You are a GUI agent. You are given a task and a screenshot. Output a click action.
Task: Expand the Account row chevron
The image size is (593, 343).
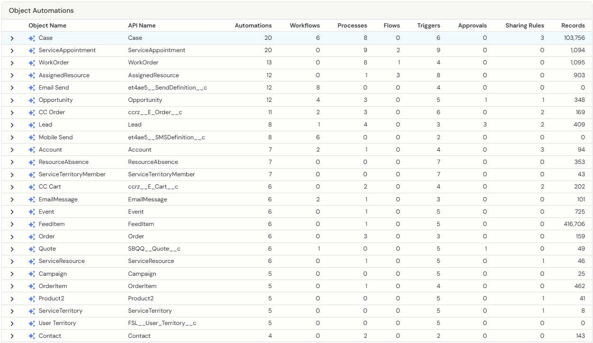[x=12, y=150]
